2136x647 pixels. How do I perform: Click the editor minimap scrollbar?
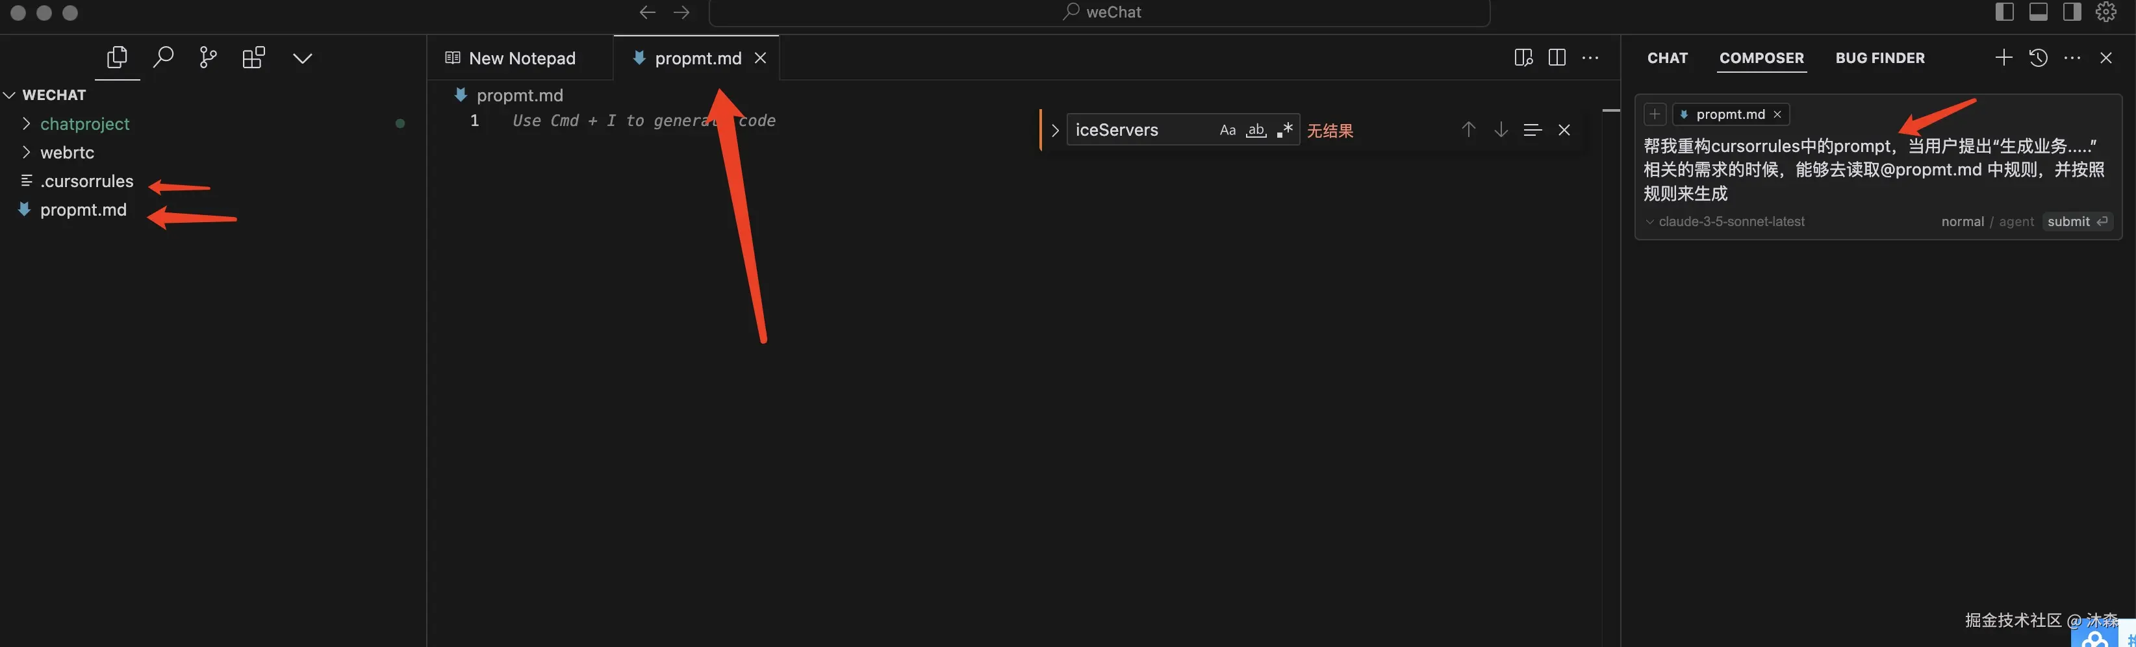[1611, 362]
